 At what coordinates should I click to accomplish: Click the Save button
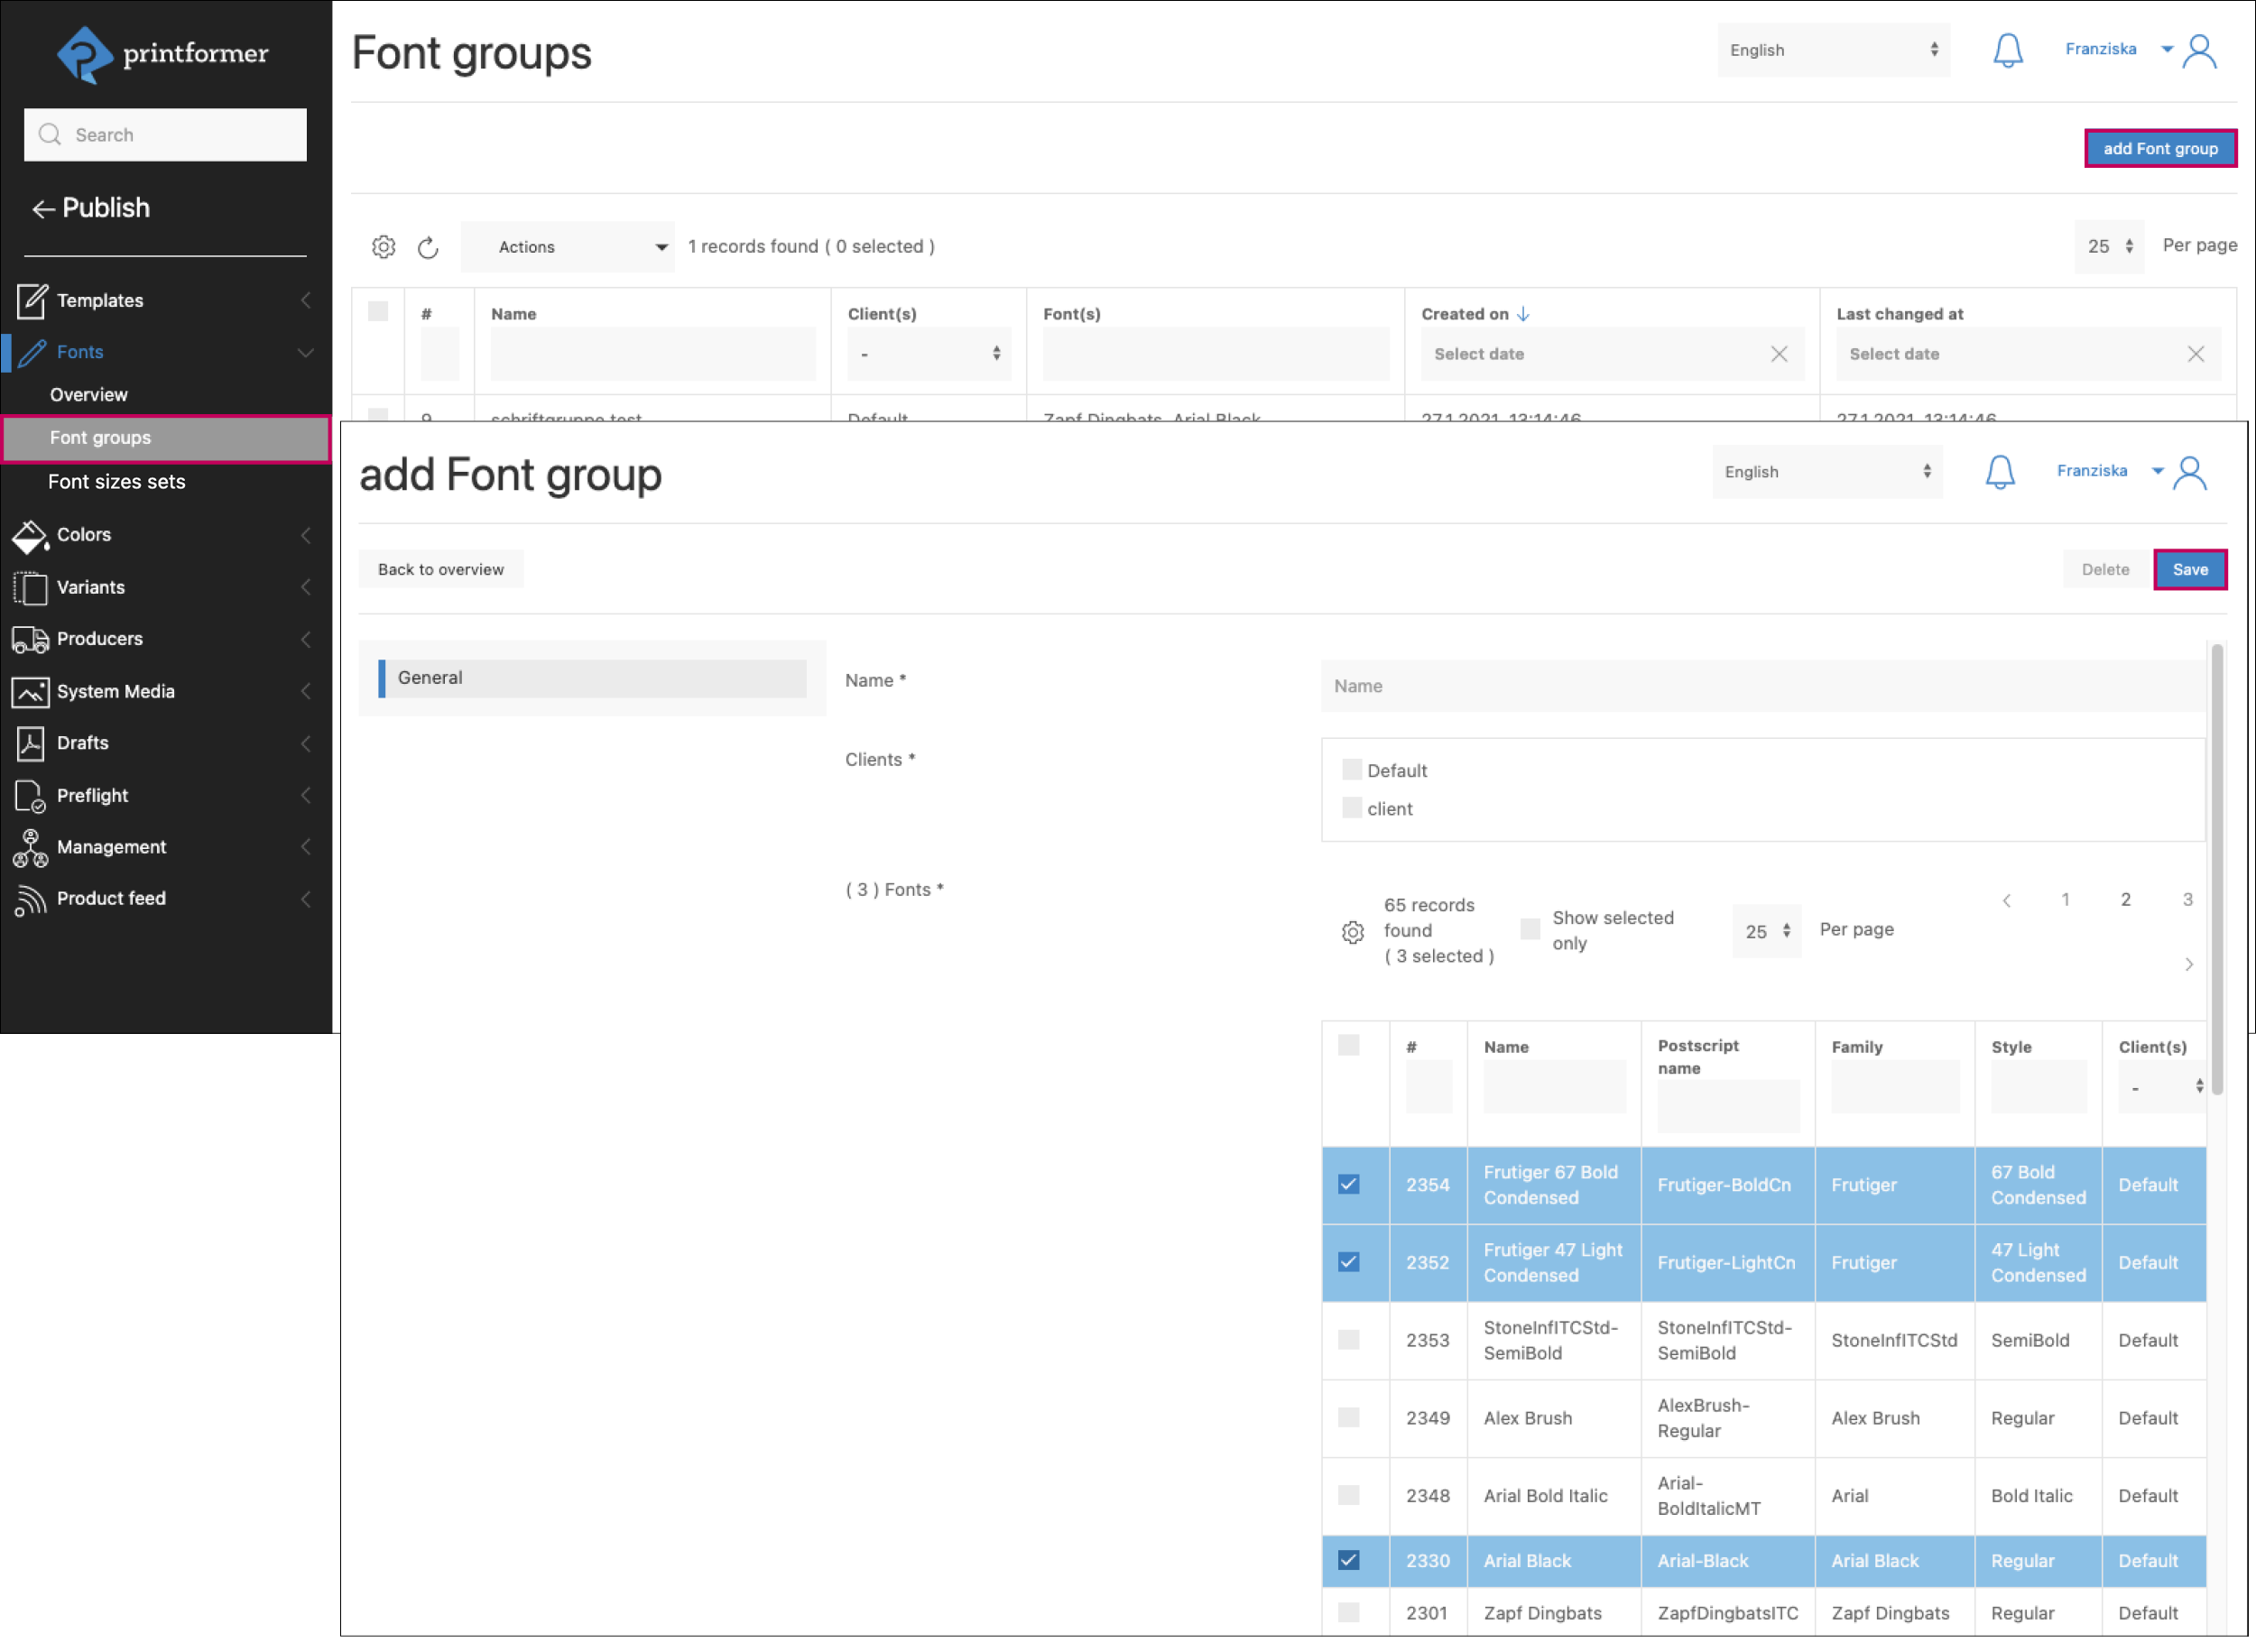[2189, 570]
